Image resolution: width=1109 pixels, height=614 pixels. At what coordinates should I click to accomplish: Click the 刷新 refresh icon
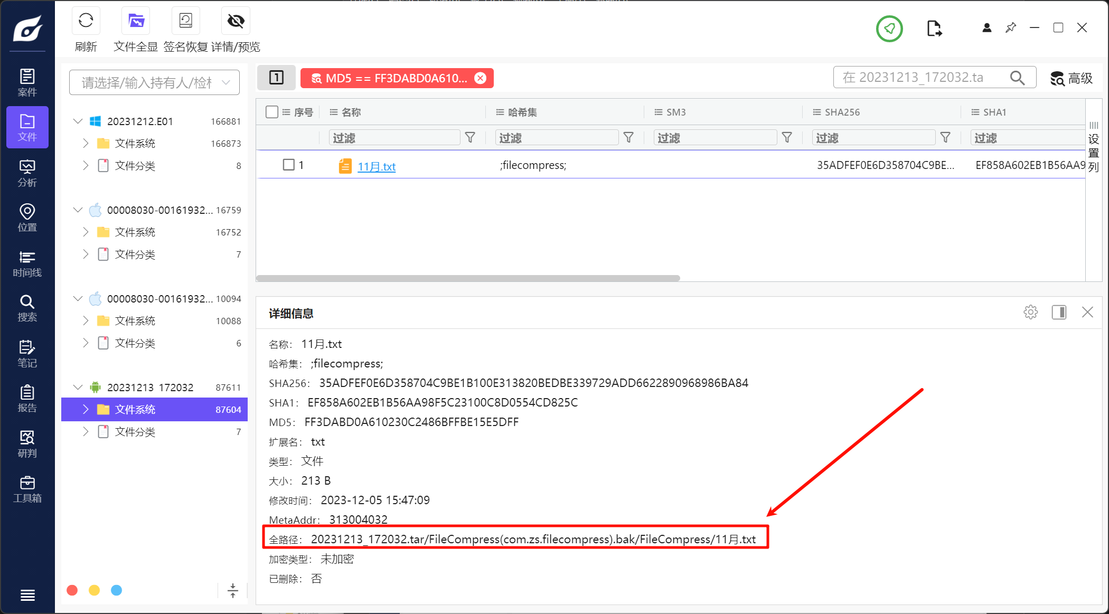tap(86, 21)
